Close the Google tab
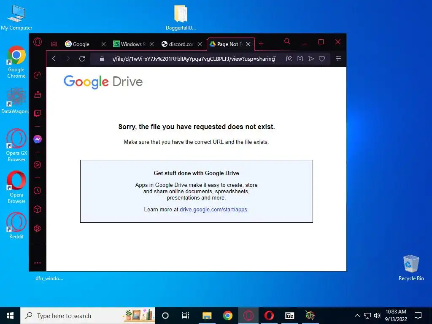The width and height of the screenshot is (432, 324). click(103, 44)
